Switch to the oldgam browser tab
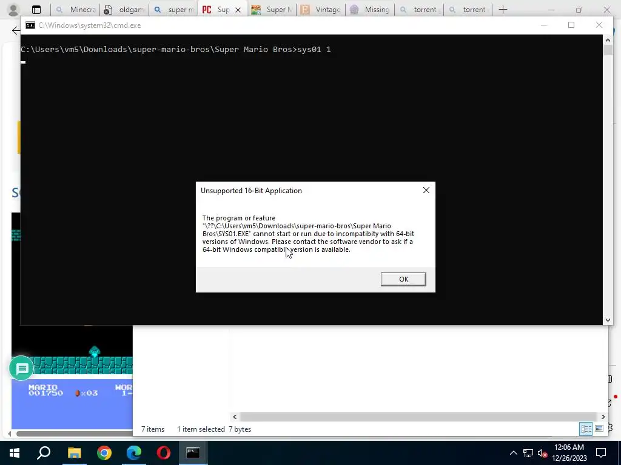Viewport: 621px width, 465px height. (124, 10)
